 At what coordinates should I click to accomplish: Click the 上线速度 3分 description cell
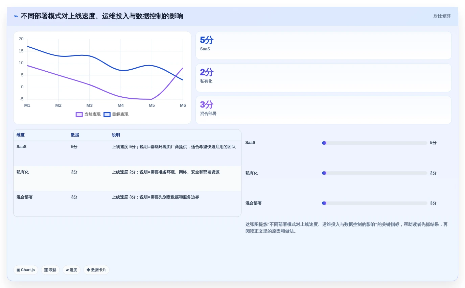coord(156,197)
